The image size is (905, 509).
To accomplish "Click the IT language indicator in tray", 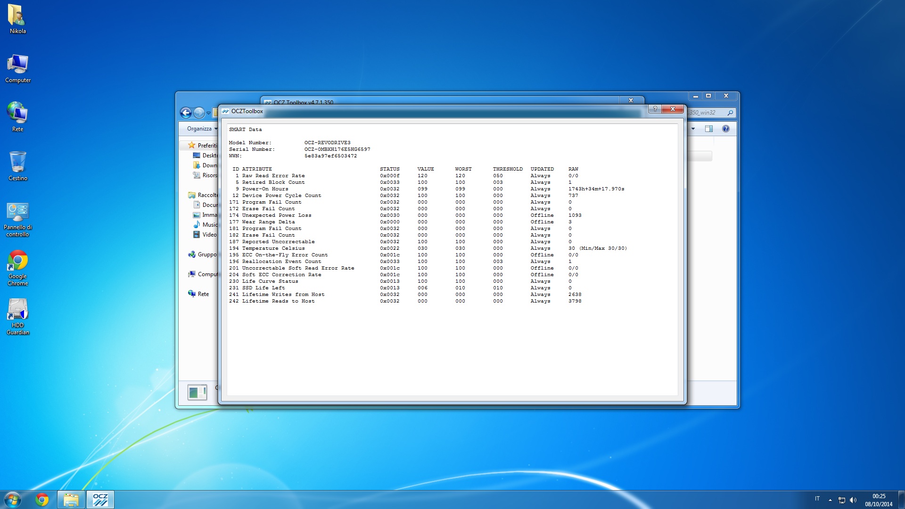I will tap(817, 499).
